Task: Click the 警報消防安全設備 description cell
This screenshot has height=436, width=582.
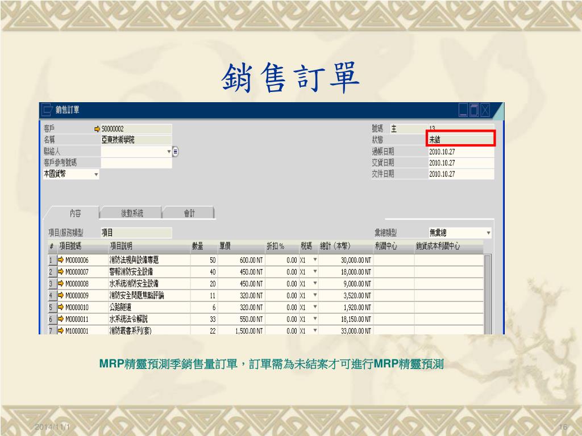Action: click(149, 272)
